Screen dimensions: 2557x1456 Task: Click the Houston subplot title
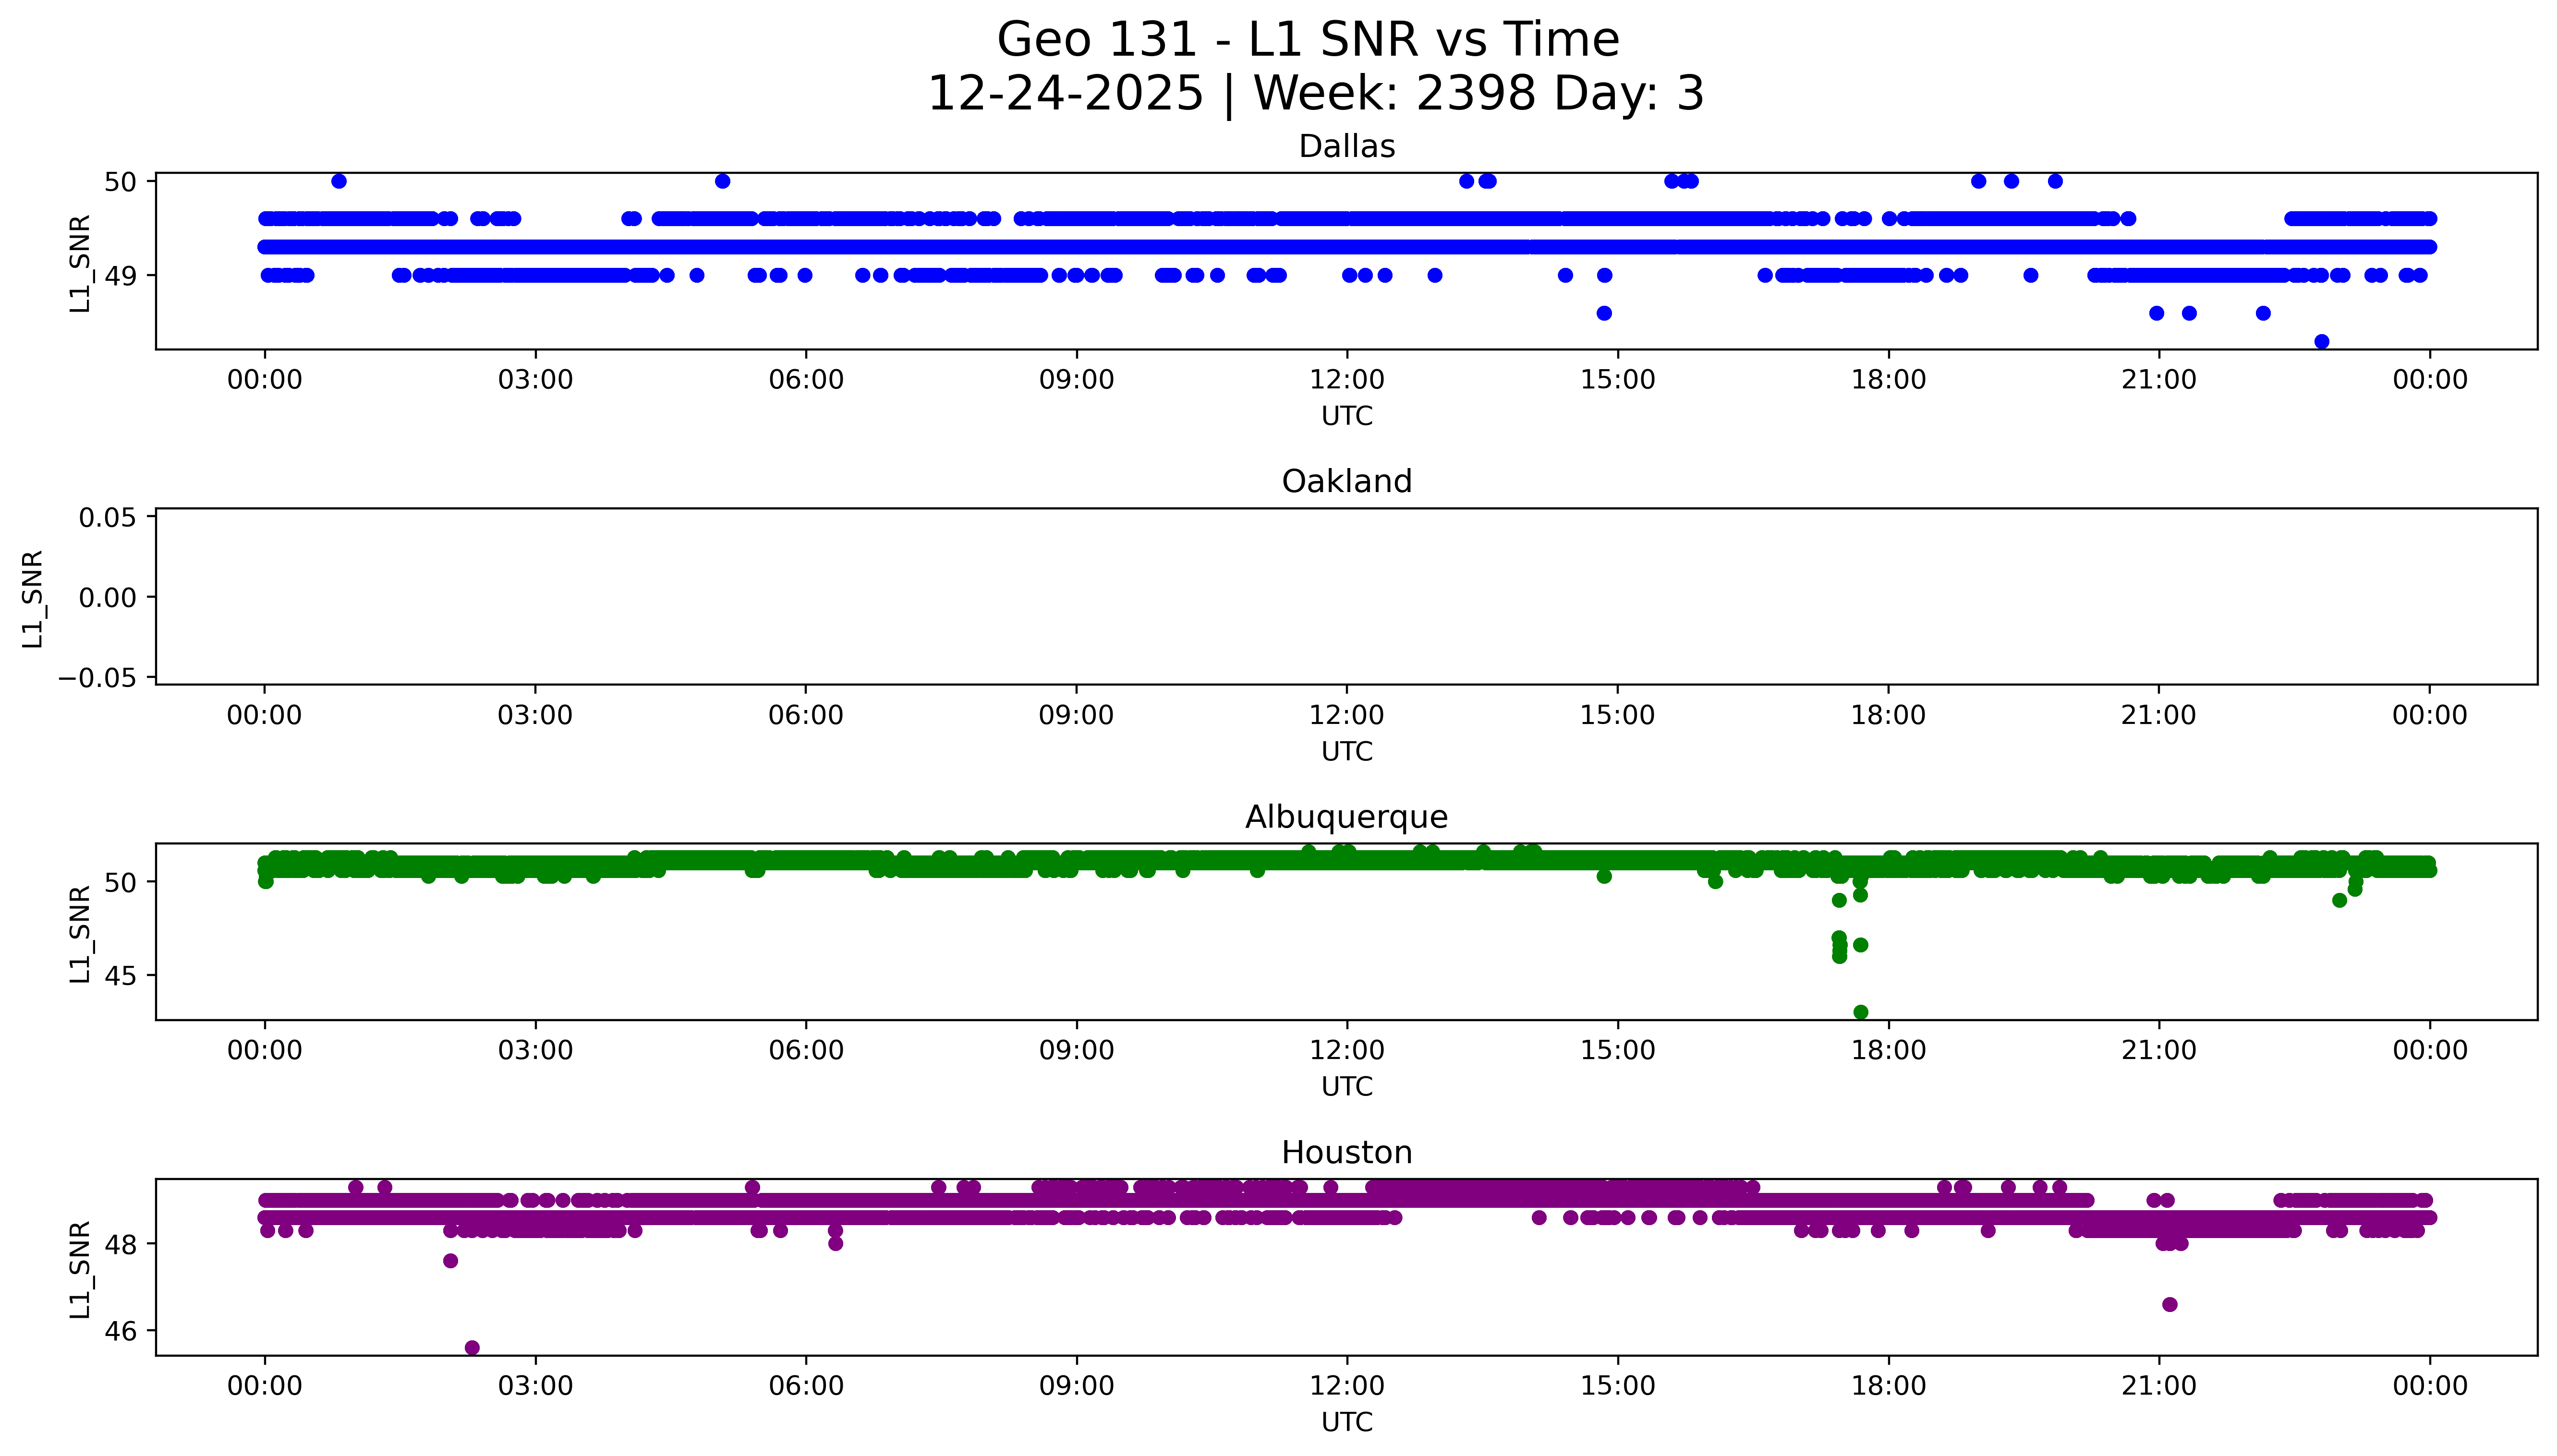coord(1346,1153)
